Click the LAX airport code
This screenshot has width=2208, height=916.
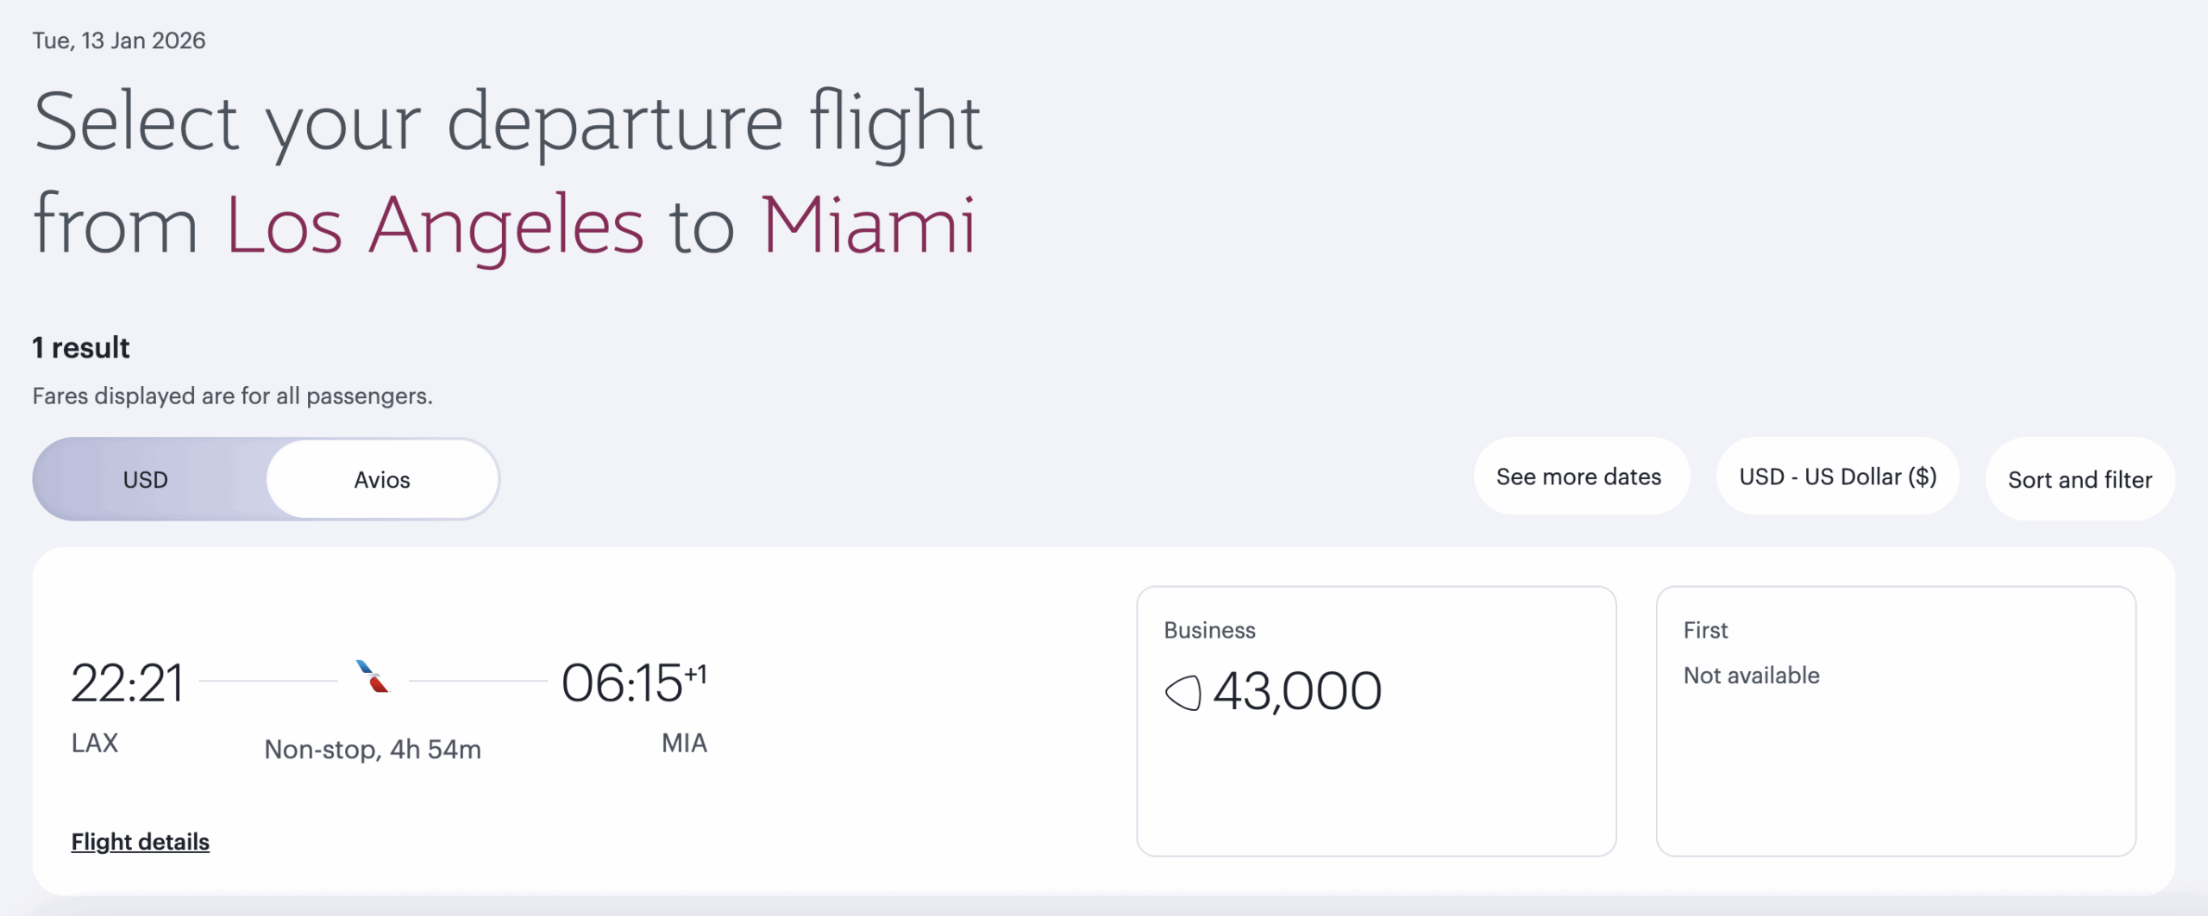pyautogui.click(x=95, y=743)
